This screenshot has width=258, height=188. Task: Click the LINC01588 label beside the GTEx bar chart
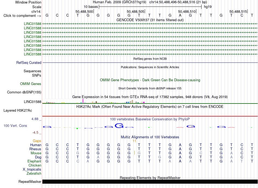(33, 102)
